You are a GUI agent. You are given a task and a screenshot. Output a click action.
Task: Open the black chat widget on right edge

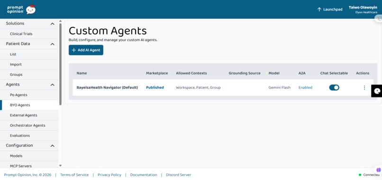point(377,91)
